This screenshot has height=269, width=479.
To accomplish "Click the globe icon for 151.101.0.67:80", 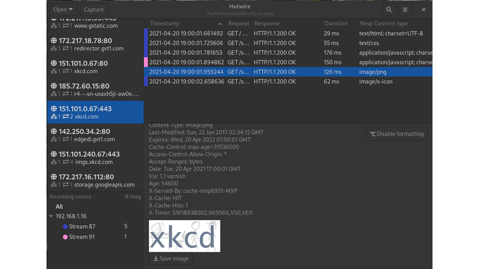I will [54, 64].
